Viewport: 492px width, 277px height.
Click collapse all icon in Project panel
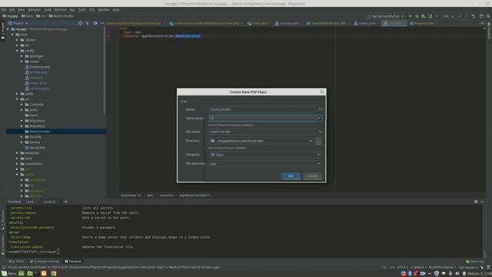87,23
